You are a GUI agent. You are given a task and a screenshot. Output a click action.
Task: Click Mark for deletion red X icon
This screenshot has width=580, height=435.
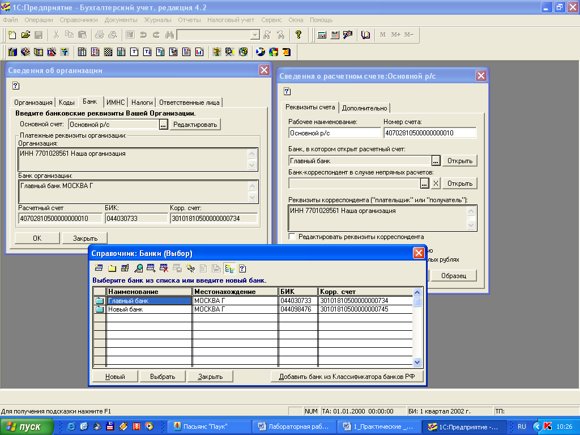pyautogui.click(x=164, y=268)
